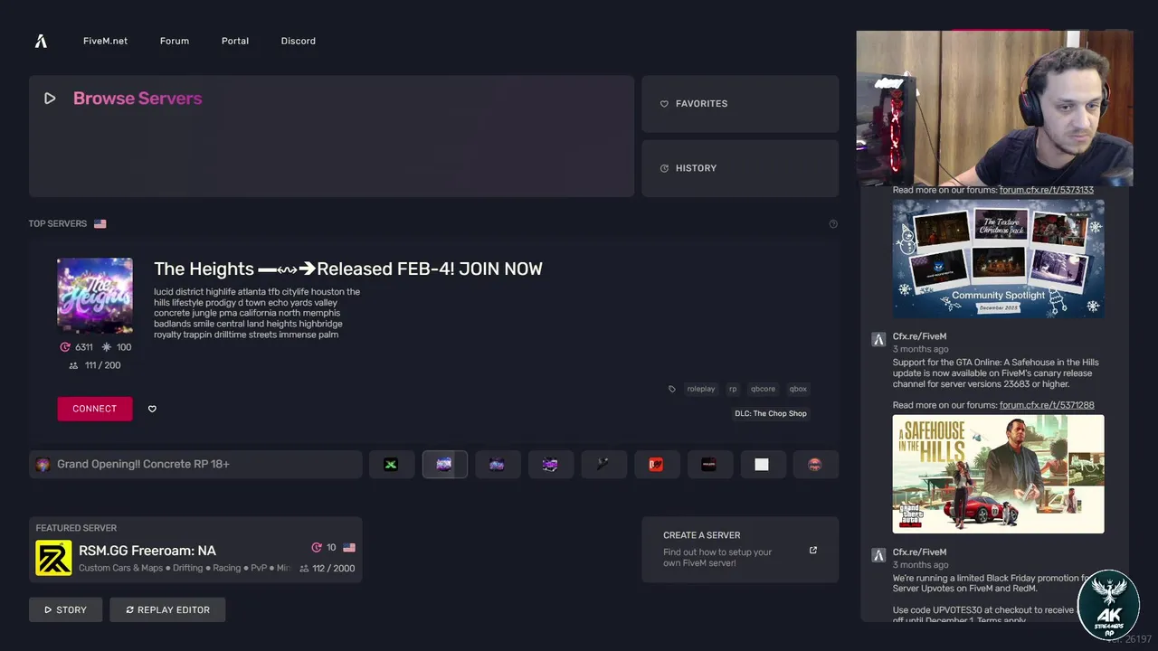Select the round red server icon
Image resolution: width=1158 pixels, height=651 pixels.
tap(816, 464)
